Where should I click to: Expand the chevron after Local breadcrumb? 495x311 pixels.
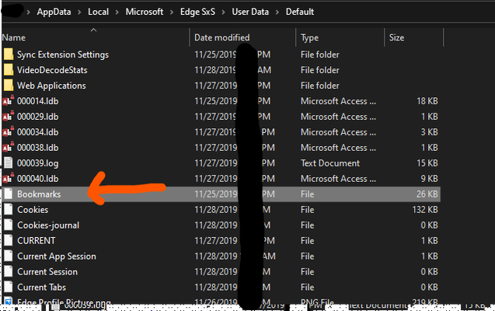click(x=117, y=12)
